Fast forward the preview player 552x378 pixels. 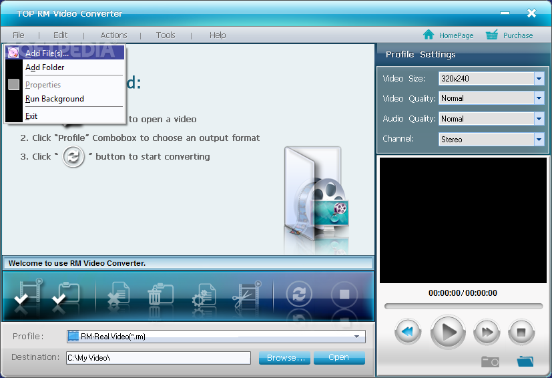tap(487, 331)
